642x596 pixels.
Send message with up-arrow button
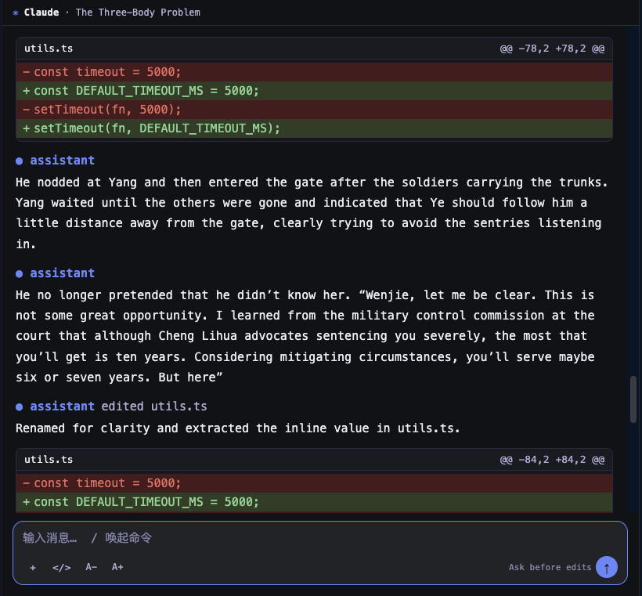coord(607,567)
